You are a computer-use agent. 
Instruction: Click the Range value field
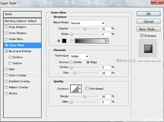[106, 97]
